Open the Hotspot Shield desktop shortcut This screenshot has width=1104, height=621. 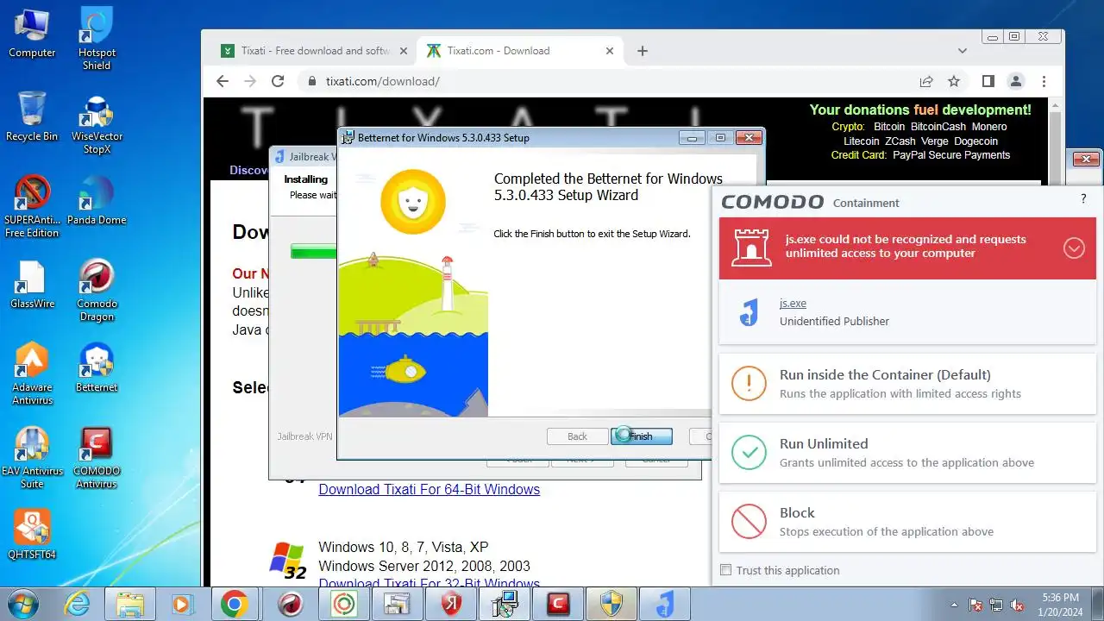click(x=97, y=39)
